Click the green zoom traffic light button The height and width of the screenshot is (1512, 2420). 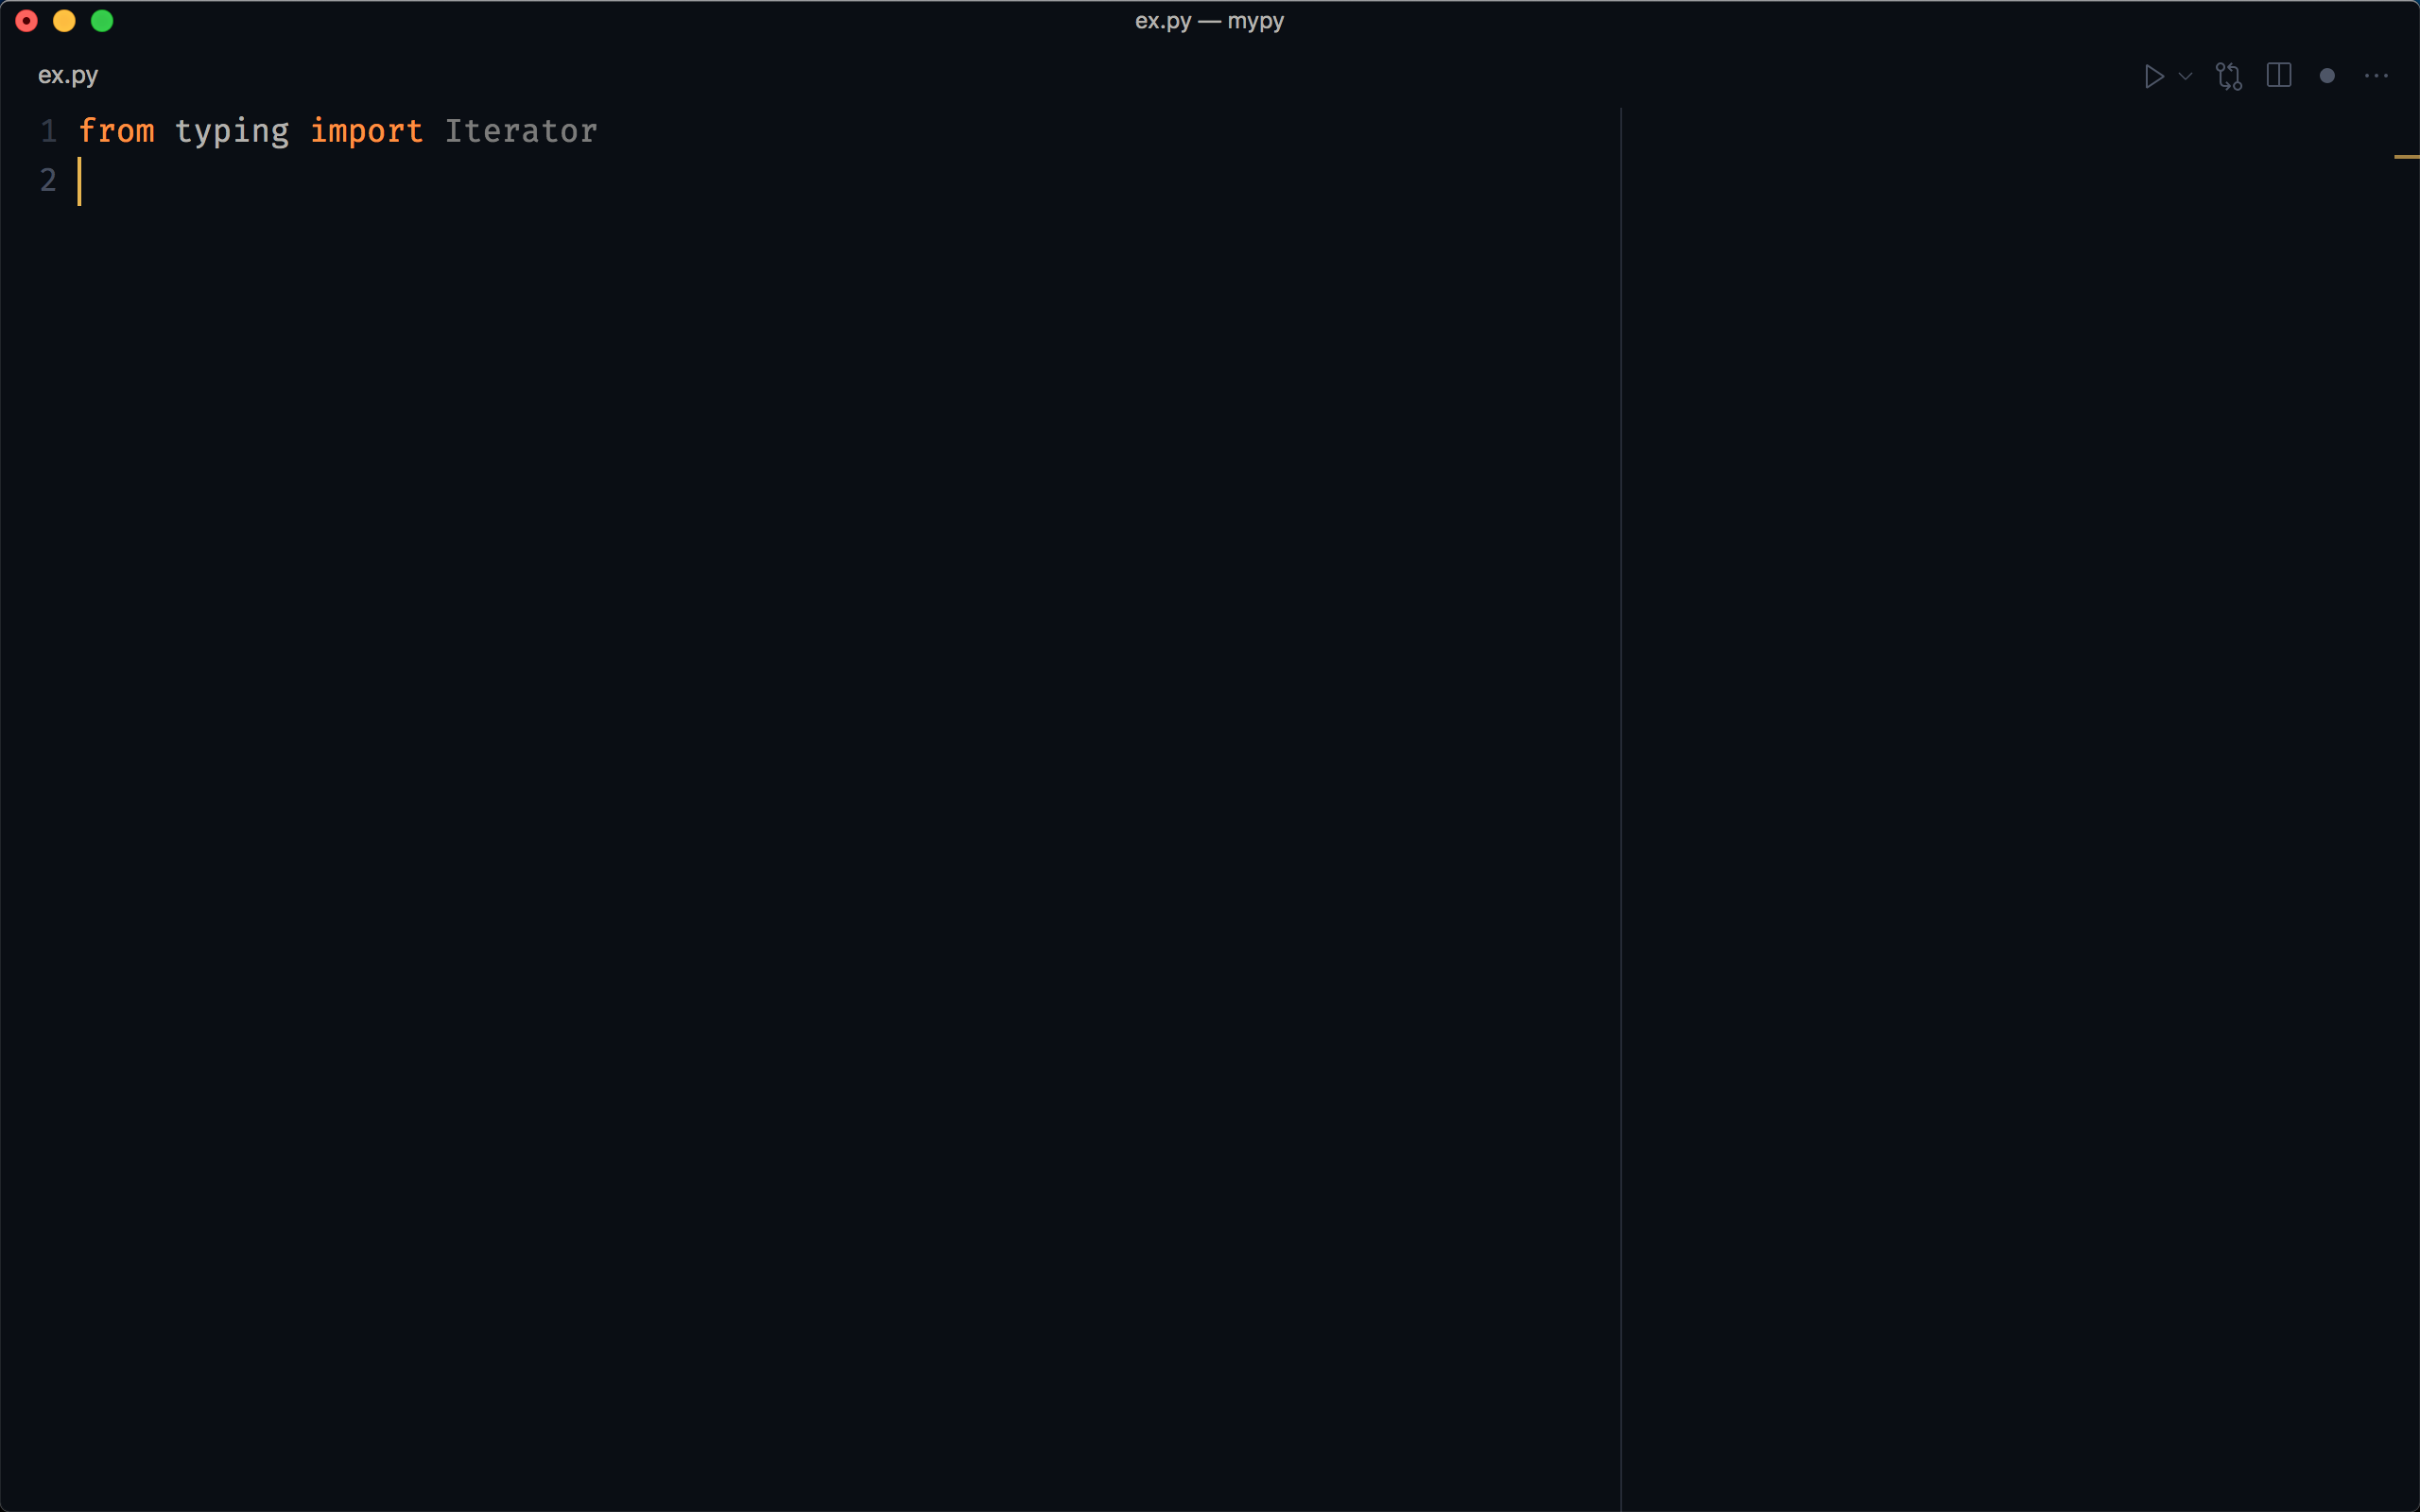(102, 20)
